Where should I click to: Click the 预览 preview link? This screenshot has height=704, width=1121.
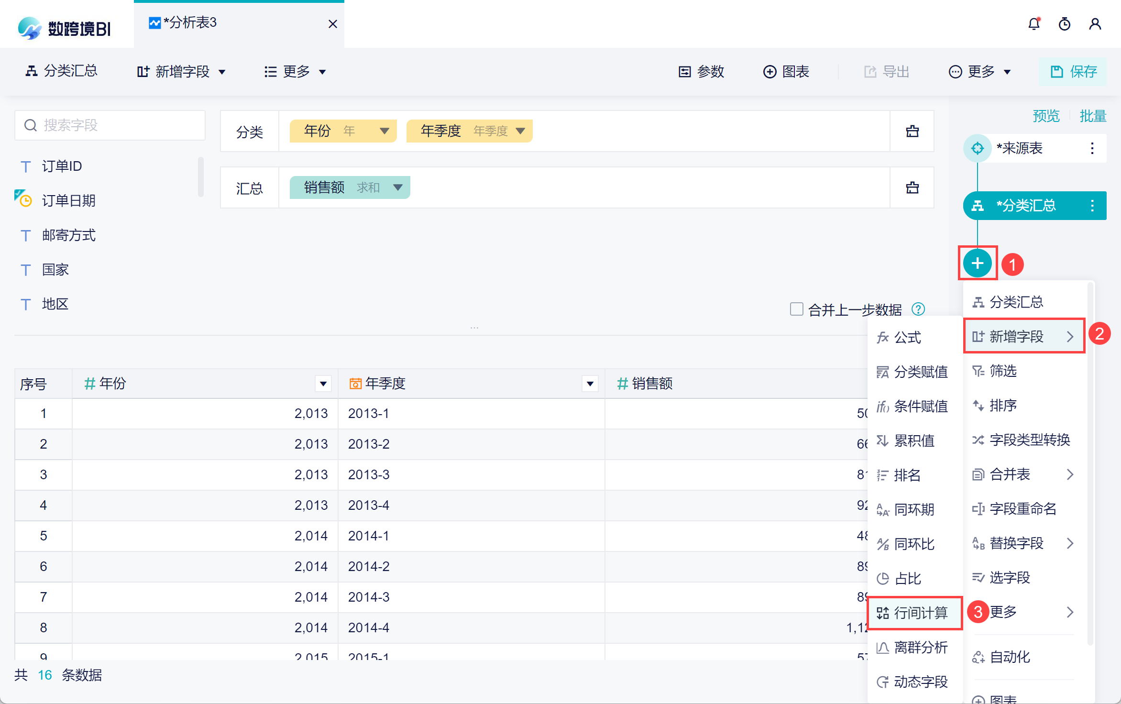click(1046, 116)
